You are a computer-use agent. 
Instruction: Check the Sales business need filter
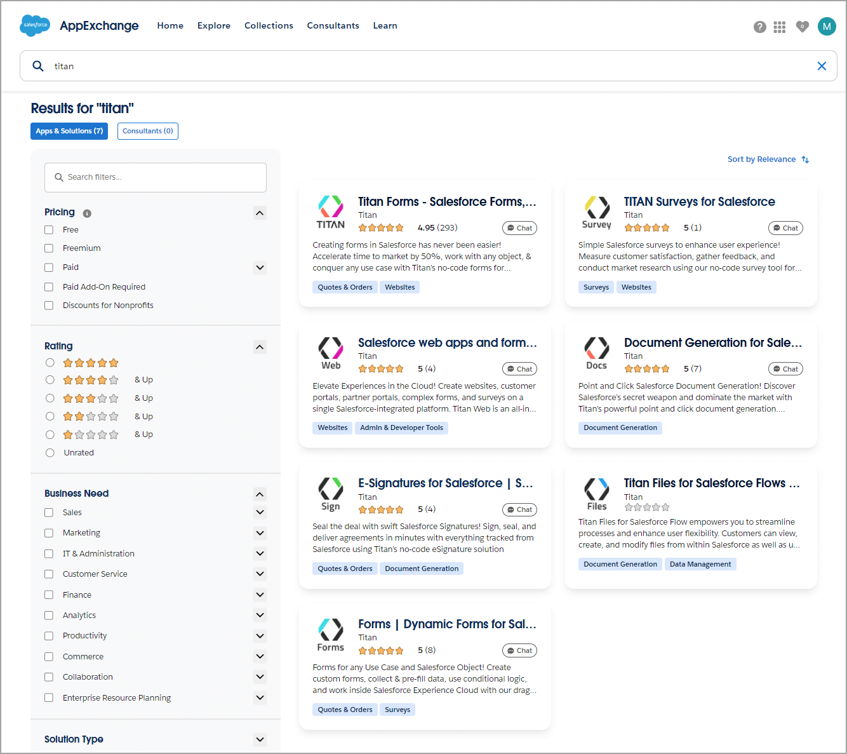[x=48, y=512]
